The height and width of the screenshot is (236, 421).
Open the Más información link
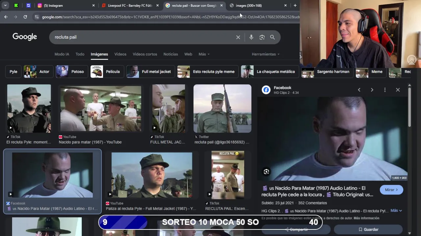click(366, 218)
